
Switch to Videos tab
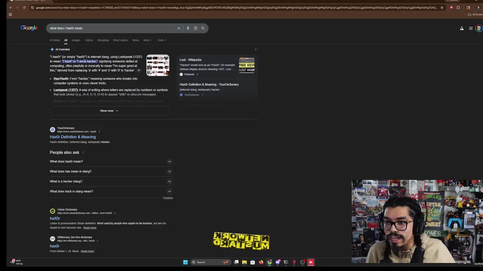click(89, 40)
